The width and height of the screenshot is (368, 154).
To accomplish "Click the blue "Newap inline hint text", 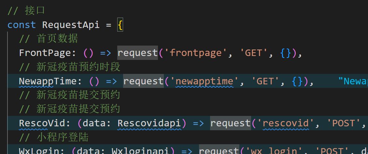I will (353, 81).
